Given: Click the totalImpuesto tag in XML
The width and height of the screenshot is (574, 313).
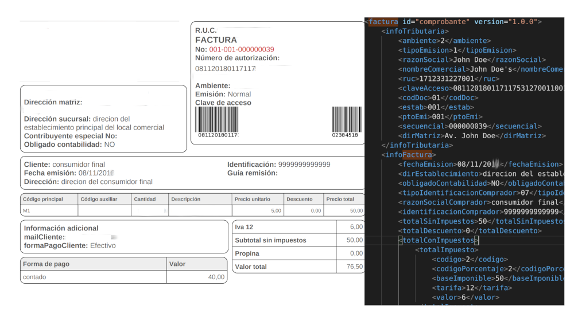Looking at the screenshot, I should tap(447, 250).
